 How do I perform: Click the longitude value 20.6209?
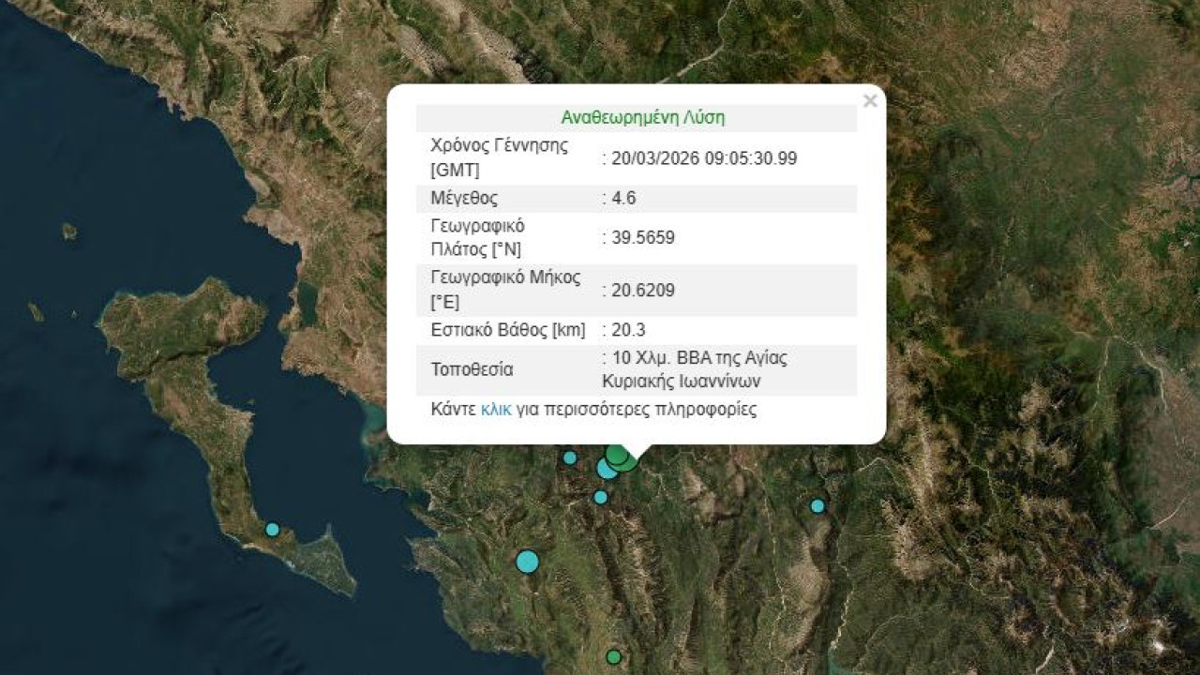642,291
